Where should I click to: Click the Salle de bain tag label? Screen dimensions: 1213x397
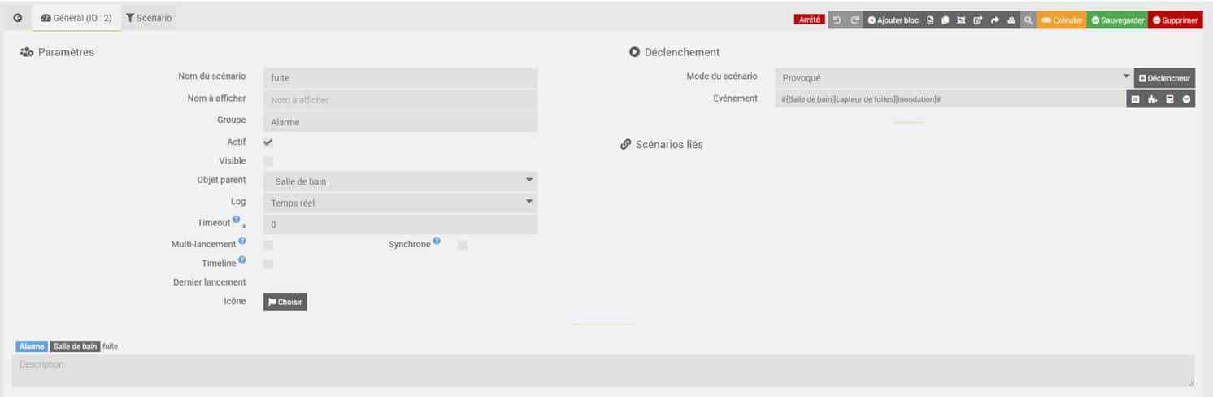click(x=75, y=347)
